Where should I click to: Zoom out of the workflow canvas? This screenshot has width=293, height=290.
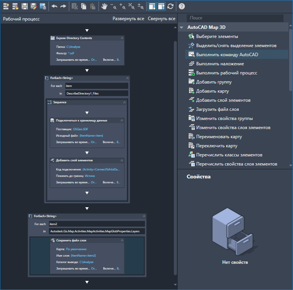pyautogui.click(x=113, y=6)
